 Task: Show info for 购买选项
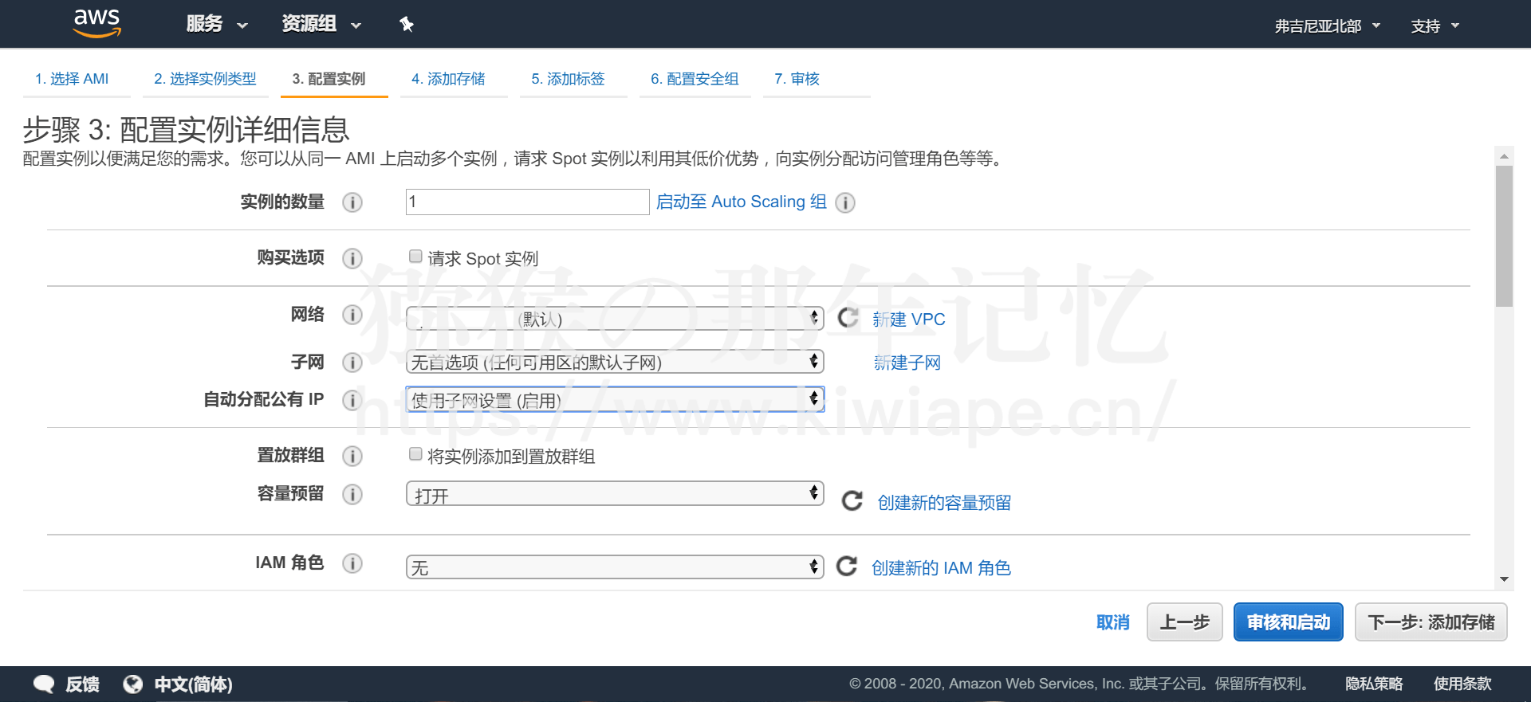click(352, 258)
